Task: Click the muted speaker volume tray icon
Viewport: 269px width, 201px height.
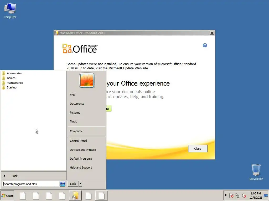Action: 244,196
